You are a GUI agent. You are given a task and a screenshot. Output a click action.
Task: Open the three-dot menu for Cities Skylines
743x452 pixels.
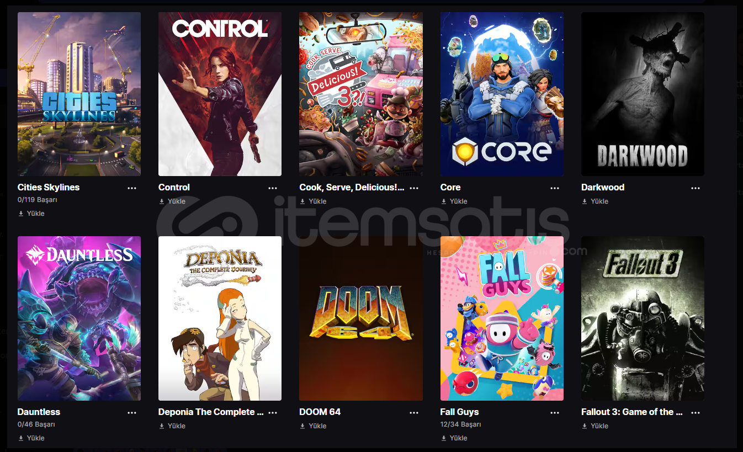pyautogui.click(x=132, y=188)
